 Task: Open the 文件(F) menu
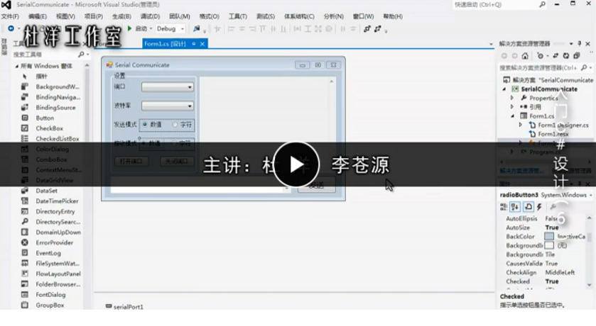click(10, 16)
